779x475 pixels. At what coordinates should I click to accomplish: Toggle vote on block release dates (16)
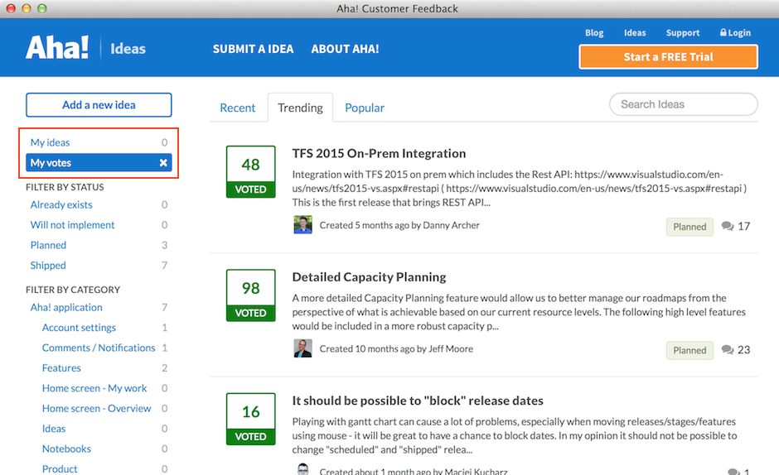pos(250,419)
